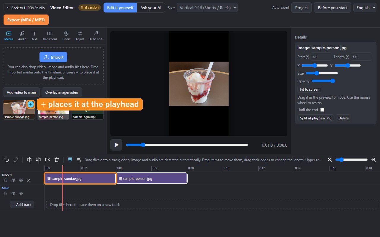Click the trim right of playhead icon
The width and height of the screenshot is (380, 237).
pos(47,160)
